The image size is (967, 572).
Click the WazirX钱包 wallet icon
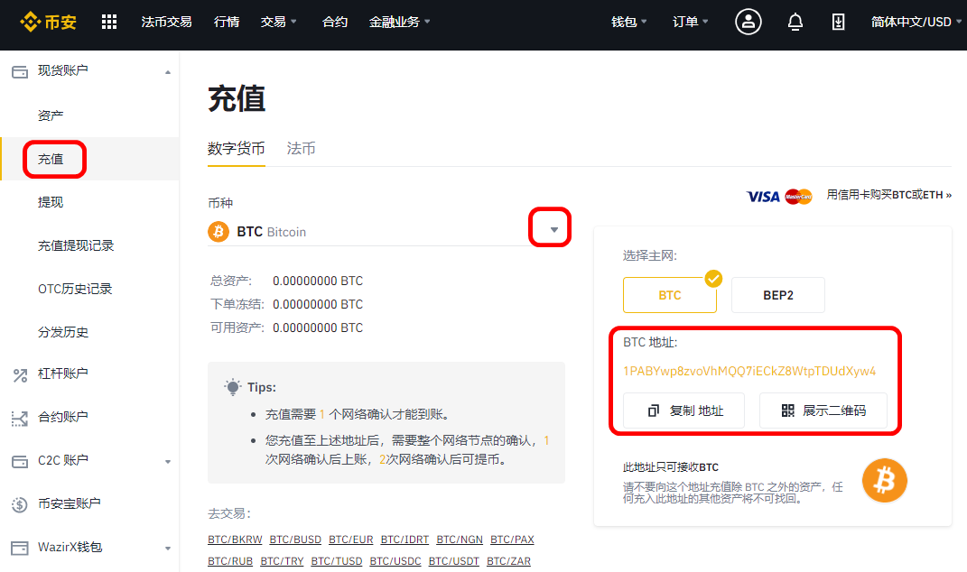click(x=20, y=548)
